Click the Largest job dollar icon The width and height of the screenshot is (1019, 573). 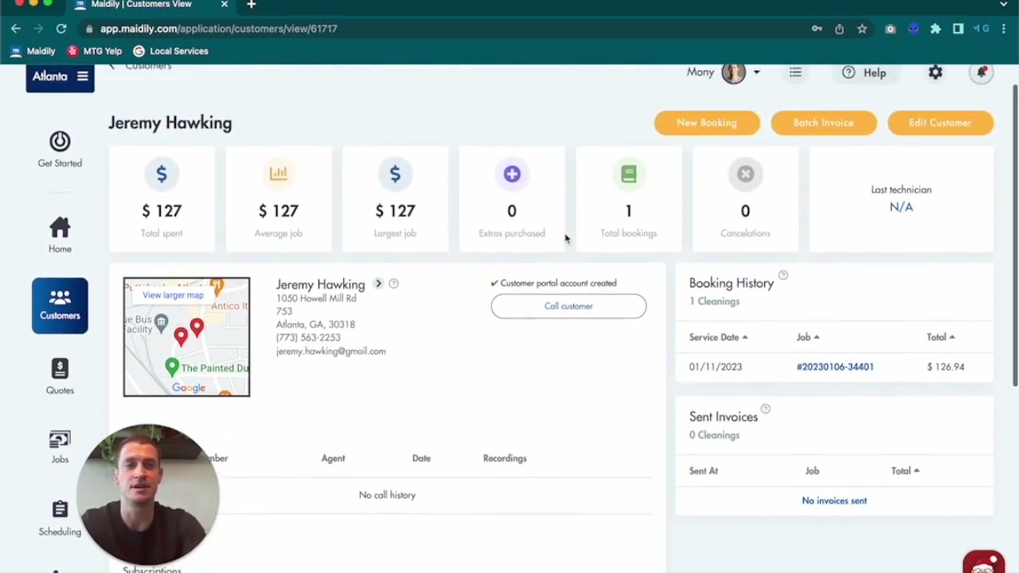395,174
